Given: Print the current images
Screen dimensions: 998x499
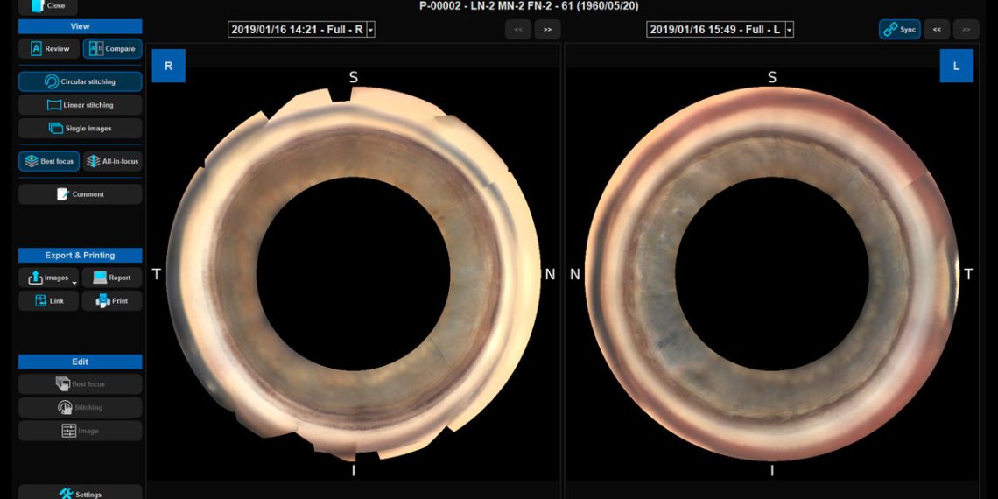Looking at the screenshot, I should click(111, 301).
